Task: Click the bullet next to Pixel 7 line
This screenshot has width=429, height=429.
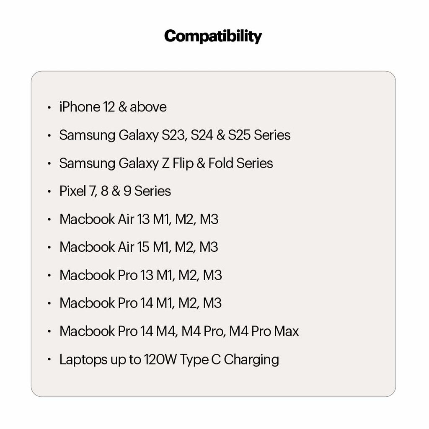Action: point(49,192)
